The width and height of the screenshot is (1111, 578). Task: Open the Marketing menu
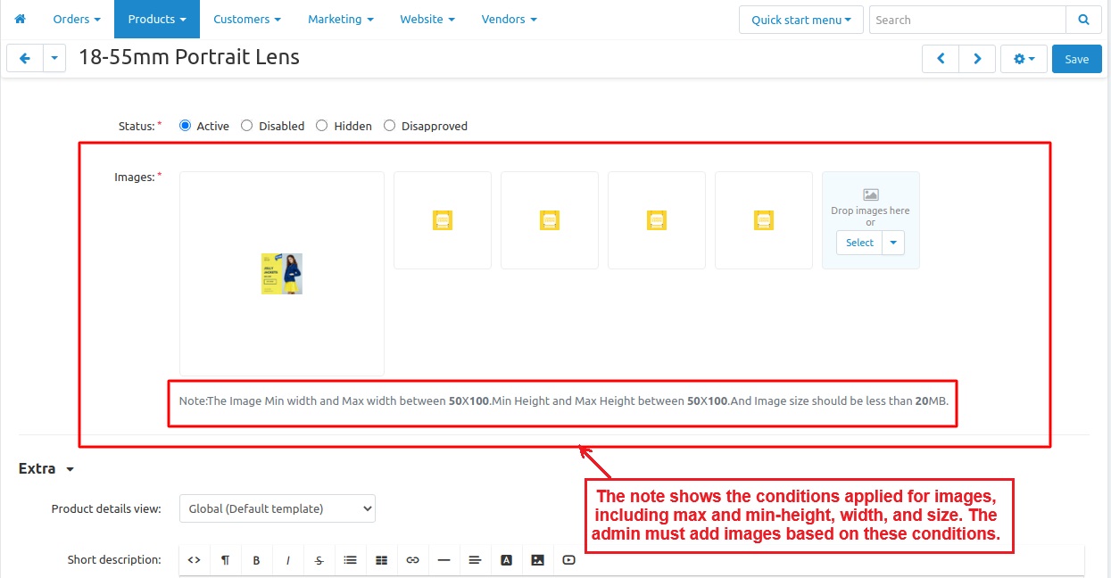340,19
